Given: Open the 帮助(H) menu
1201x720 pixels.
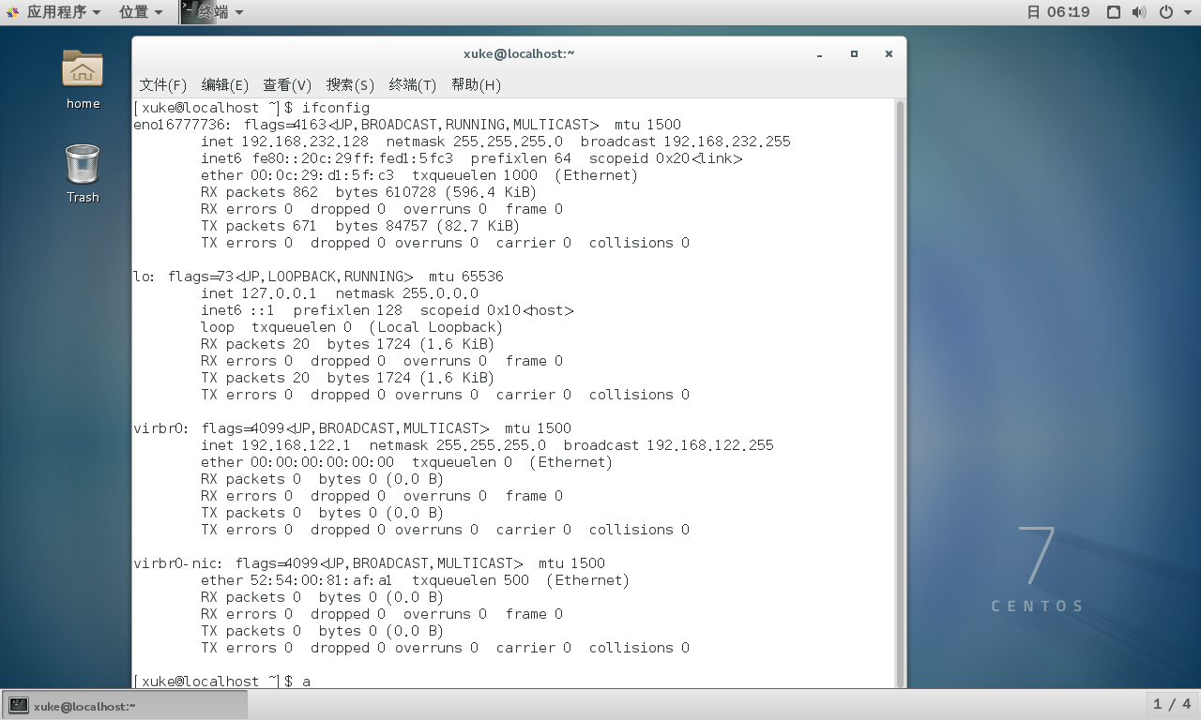Looking at the screenshot, I should pyautogui.click(x=476, y=85).
